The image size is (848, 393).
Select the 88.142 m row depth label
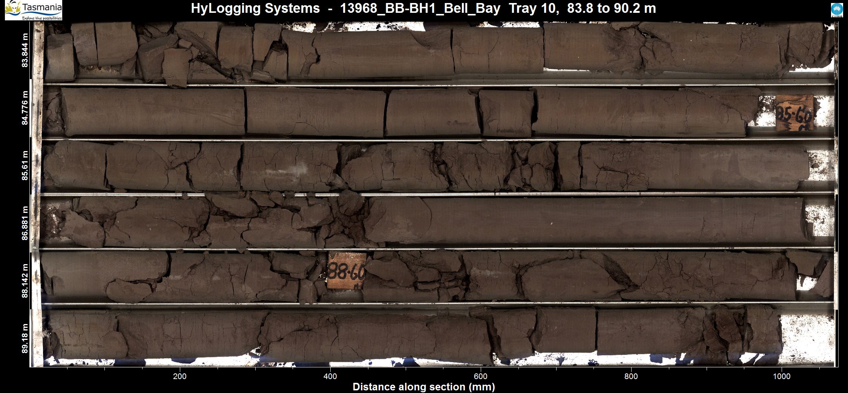coord(25,281)
